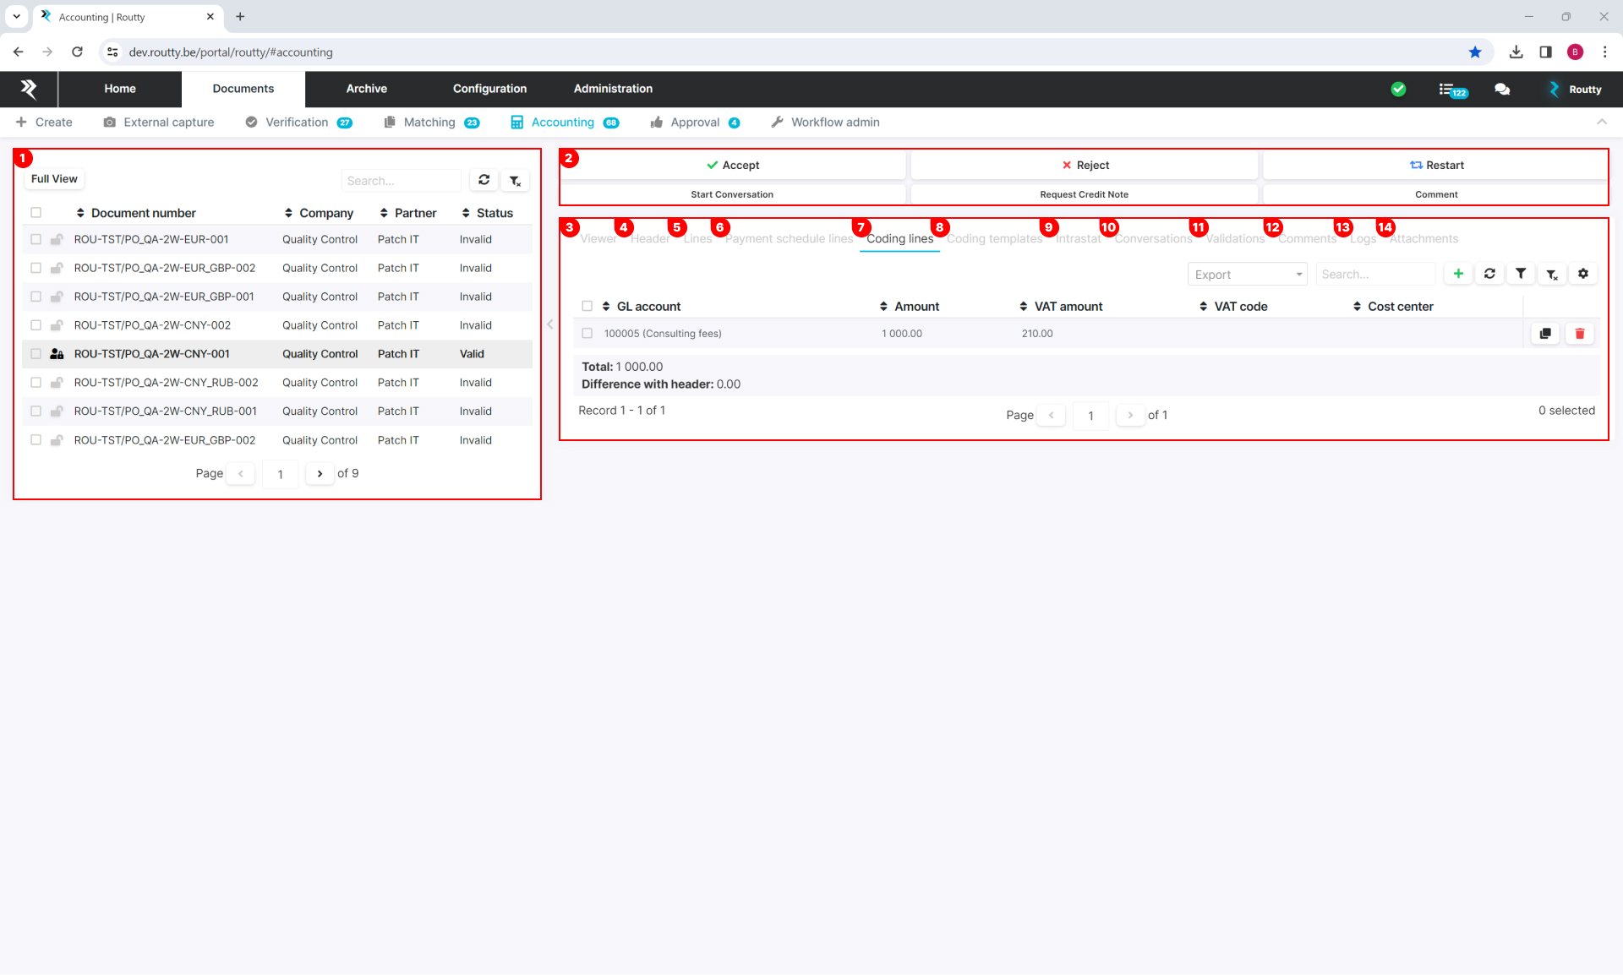Collapse the document list panel arrow

point(550,324)
